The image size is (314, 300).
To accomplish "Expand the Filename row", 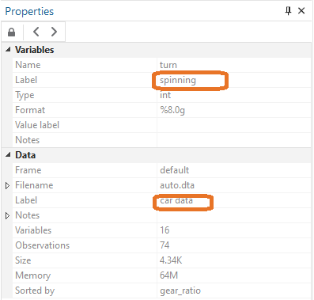I will click(x=7, y=185).
